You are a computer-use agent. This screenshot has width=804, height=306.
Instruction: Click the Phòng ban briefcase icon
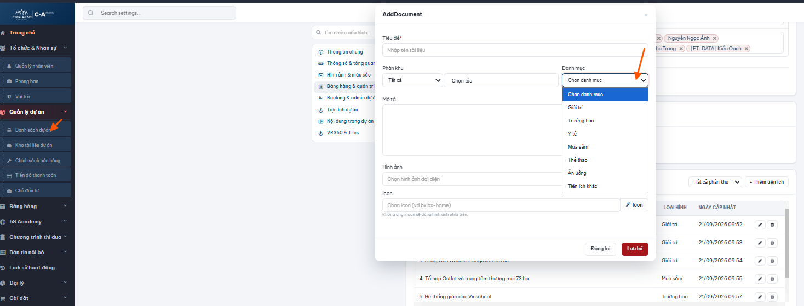click(9, 81)
